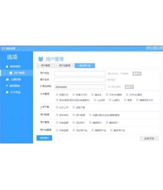Image resolution: width=163 pixels, height=190 pixels.
Task: Tick the 重命名 checkbox
Action: (x=93, y=94)
